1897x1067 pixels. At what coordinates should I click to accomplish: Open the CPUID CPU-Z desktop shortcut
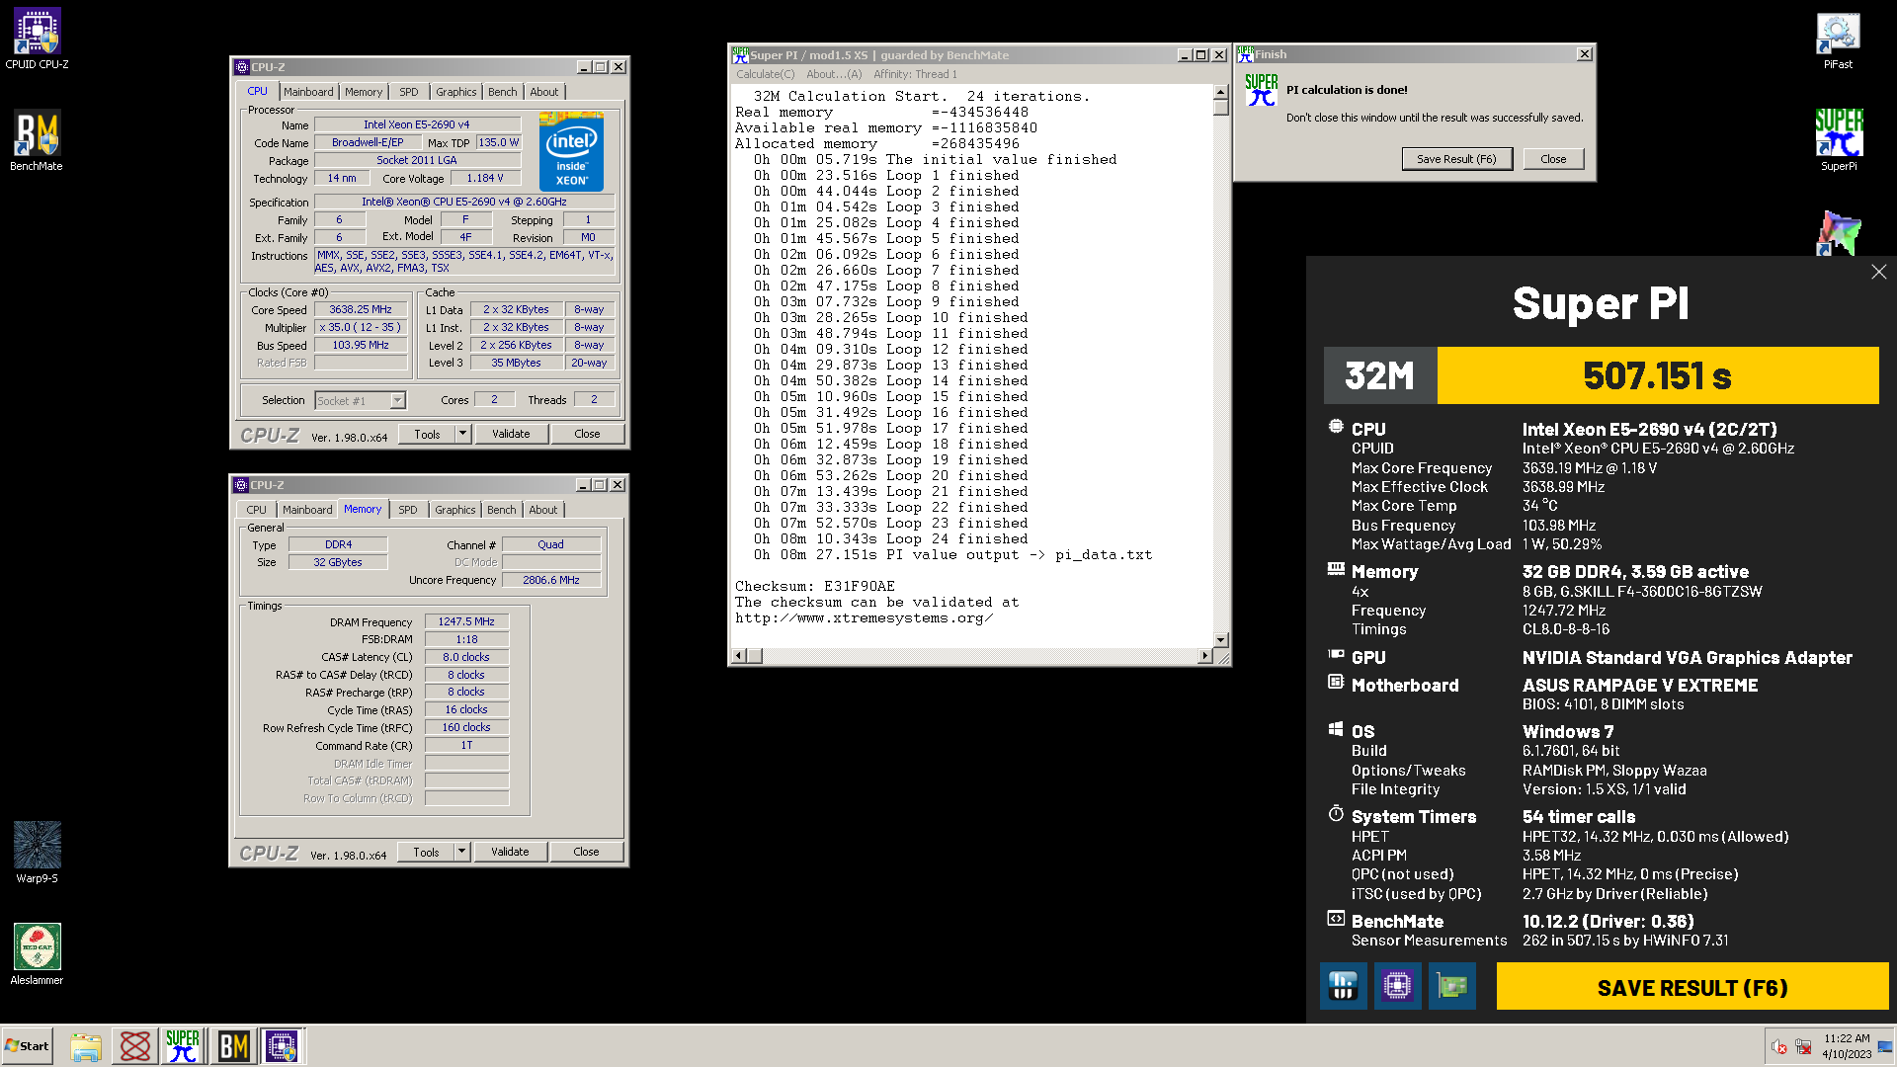[37, 40]
